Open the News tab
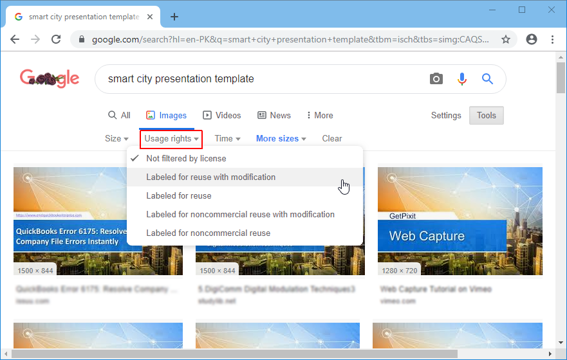567x360 pixels. click(274, 115)
